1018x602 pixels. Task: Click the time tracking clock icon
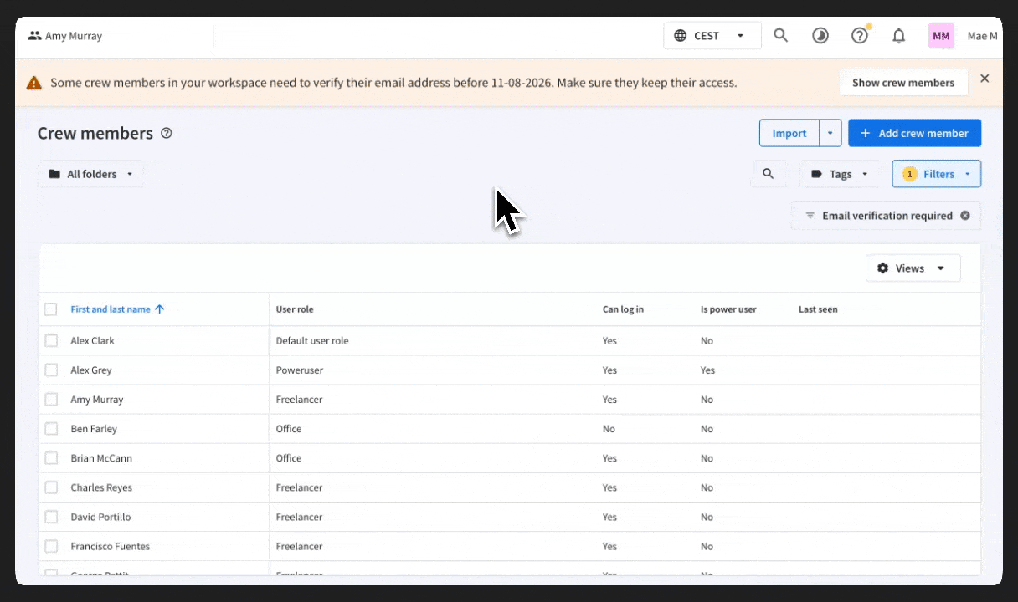tap(820, 36)
